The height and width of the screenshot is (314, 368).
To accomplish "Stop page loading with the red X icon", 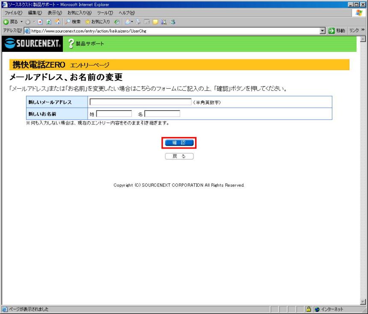I will 40,22.
